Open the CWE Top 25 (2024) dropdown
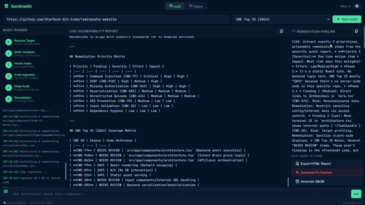The height and width of the screenshot is (205, 365). 281,19
